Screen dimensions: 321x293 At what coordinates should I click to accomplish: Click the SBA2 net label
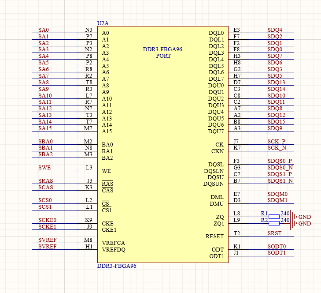point(45,154)
